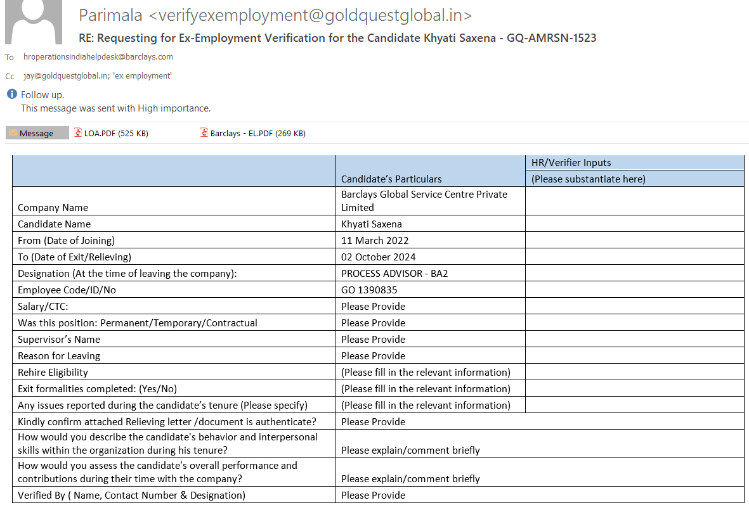
Task: Click the 'GO 1390835' employee code
Action: [369, 290]
